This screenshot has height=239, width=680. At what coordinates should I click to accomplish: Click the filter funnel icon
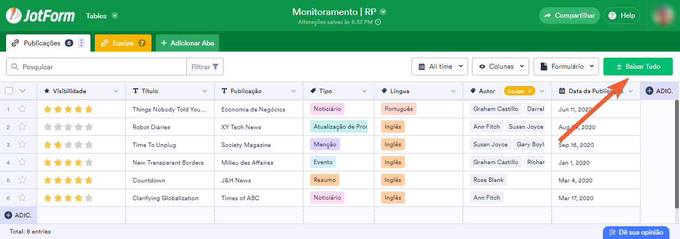click(215, 67)
